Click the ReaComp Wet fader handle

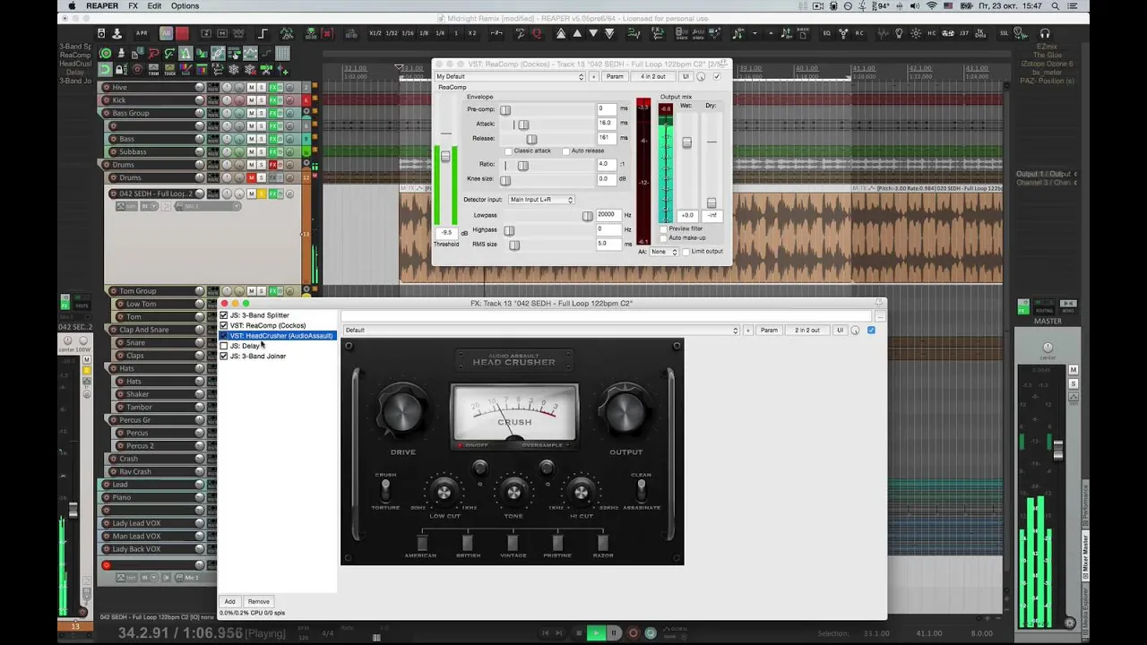(x=687, y=142)
